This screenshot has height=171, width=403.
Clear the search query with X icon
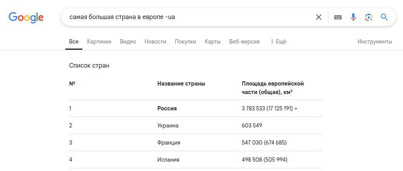pyautogui.click(x=319, y=17)
